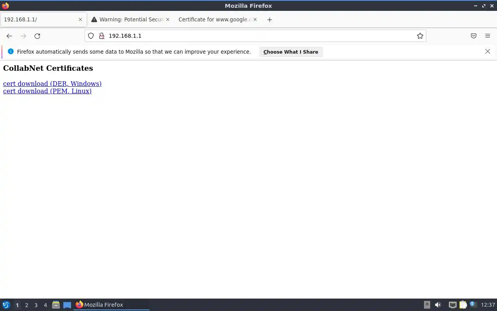Close the Certificate for www.google tab
The image size is (497, 311).
click(255, 19)
